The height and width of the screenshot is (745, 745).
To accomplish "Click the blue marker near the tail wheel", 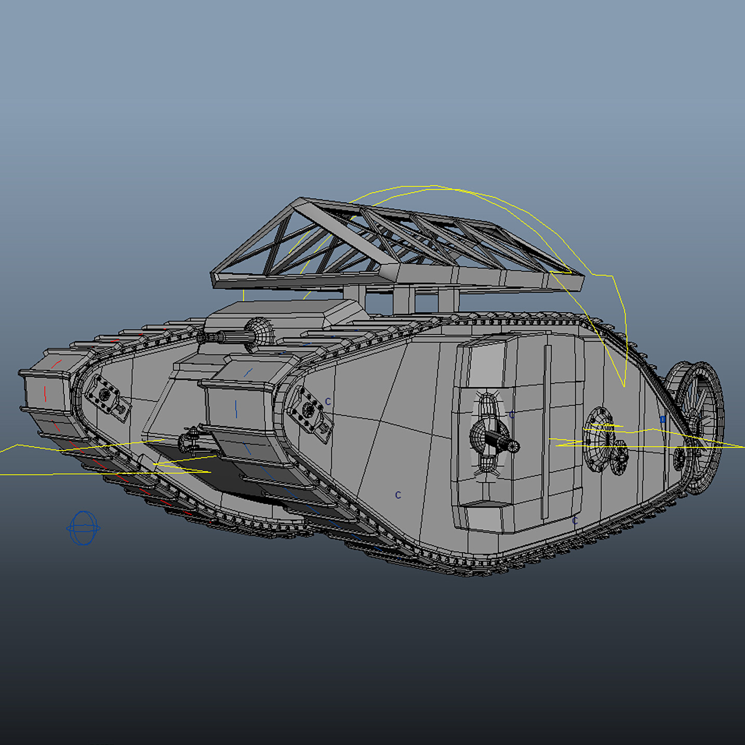I will pyautogui.click(x=662, y=419).
